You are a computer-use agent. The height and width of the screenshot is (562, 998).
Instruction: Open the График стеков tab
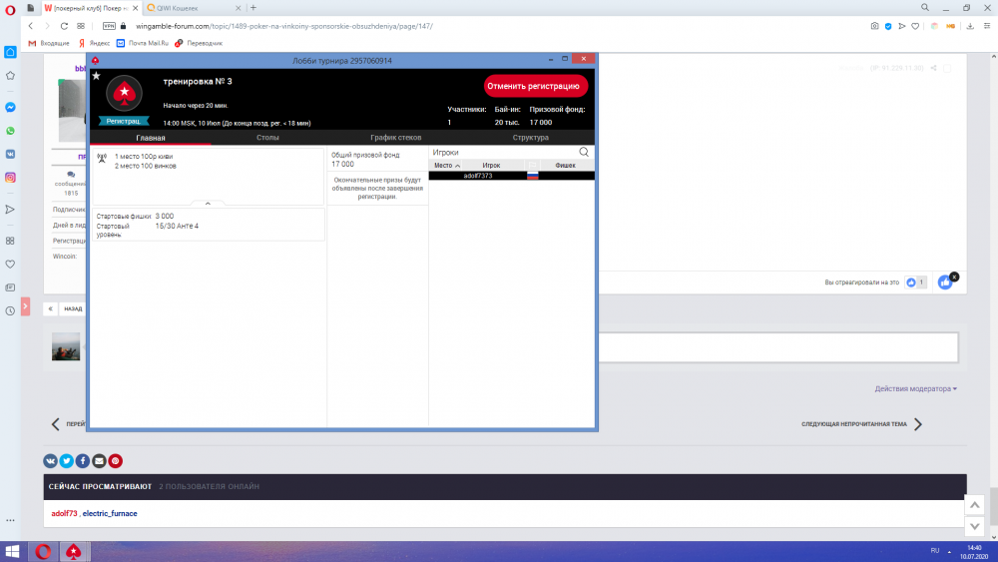396,138
